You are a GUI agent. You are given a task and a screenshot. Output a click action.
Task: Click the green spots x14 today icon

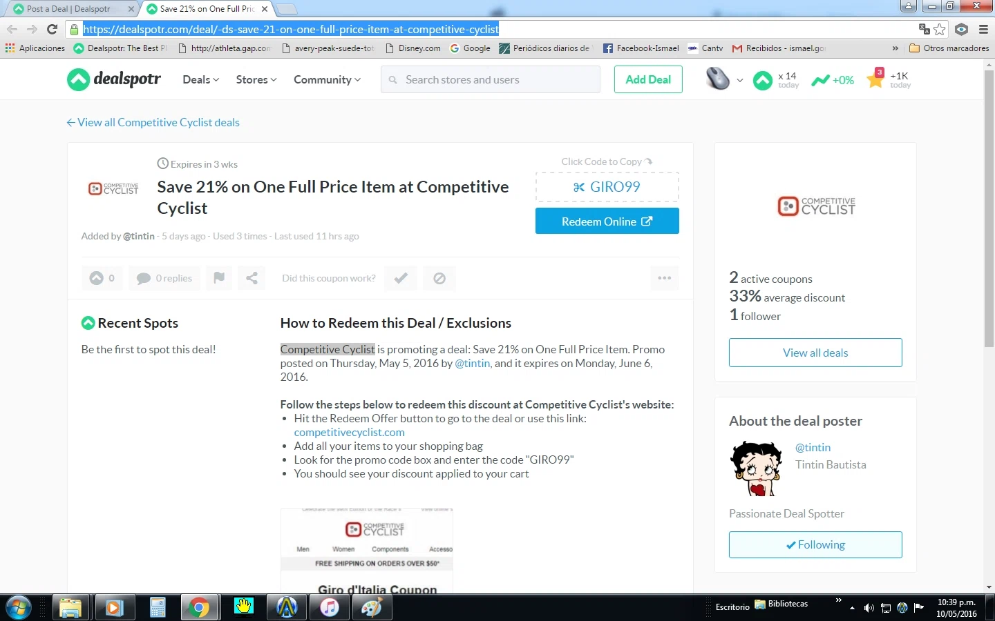tap(763, 80)
